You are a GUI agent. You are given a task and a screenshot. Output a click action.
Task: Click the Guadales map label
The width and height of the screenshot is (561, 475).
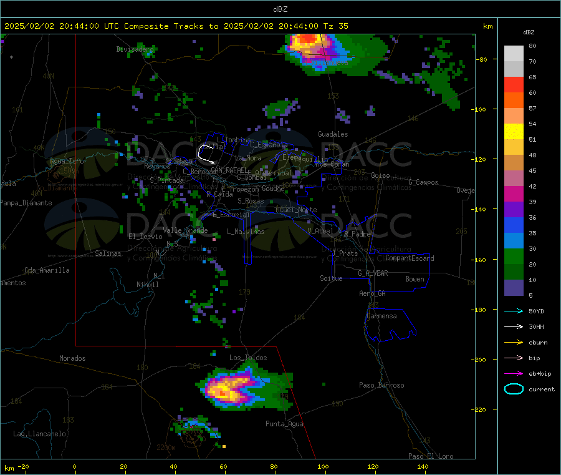pyautogui.click(x=333, y=134)
